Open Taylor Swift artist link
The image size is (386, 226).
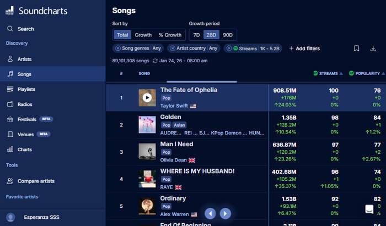[174, 106]
